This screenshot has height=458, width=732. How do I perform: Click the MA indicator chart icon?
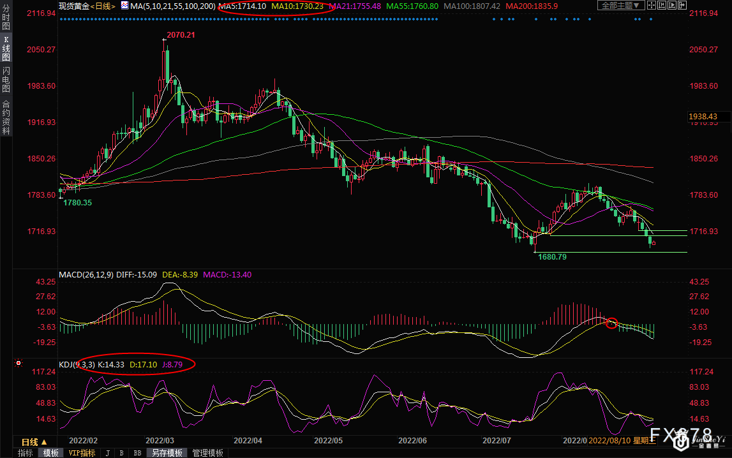[x=125, y=6]
